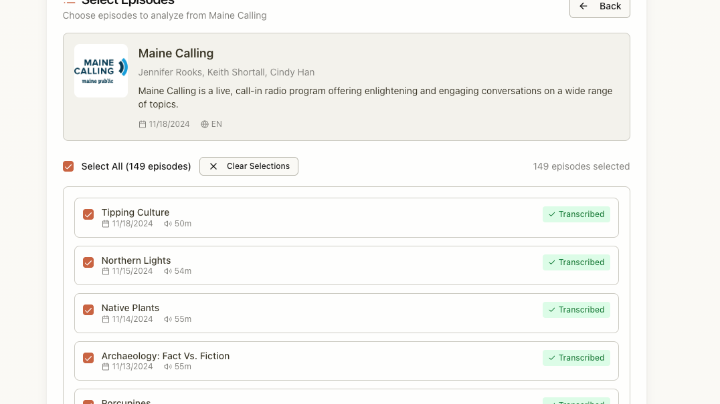
Task: Go back using the Back button
Action: [600, 7]
